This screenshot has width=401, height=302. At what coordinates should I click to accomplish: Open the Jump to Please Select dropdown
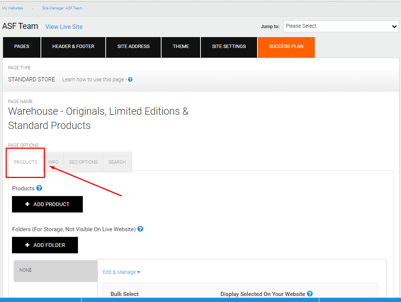pos(341,26)
